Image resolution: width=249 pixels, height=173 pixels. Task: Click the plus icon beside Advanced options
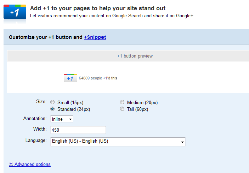click(11, 164)
